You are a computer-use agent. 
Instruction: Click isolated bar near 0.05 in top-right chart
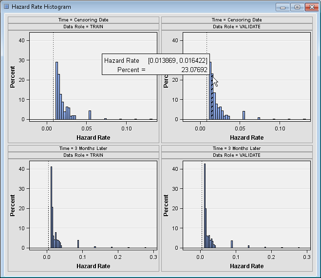[244, 115]
